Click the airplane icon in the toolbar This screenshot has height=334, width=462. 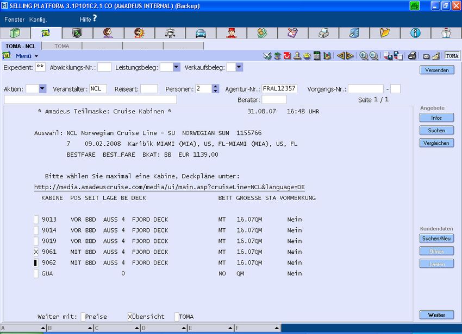(267, 56)
